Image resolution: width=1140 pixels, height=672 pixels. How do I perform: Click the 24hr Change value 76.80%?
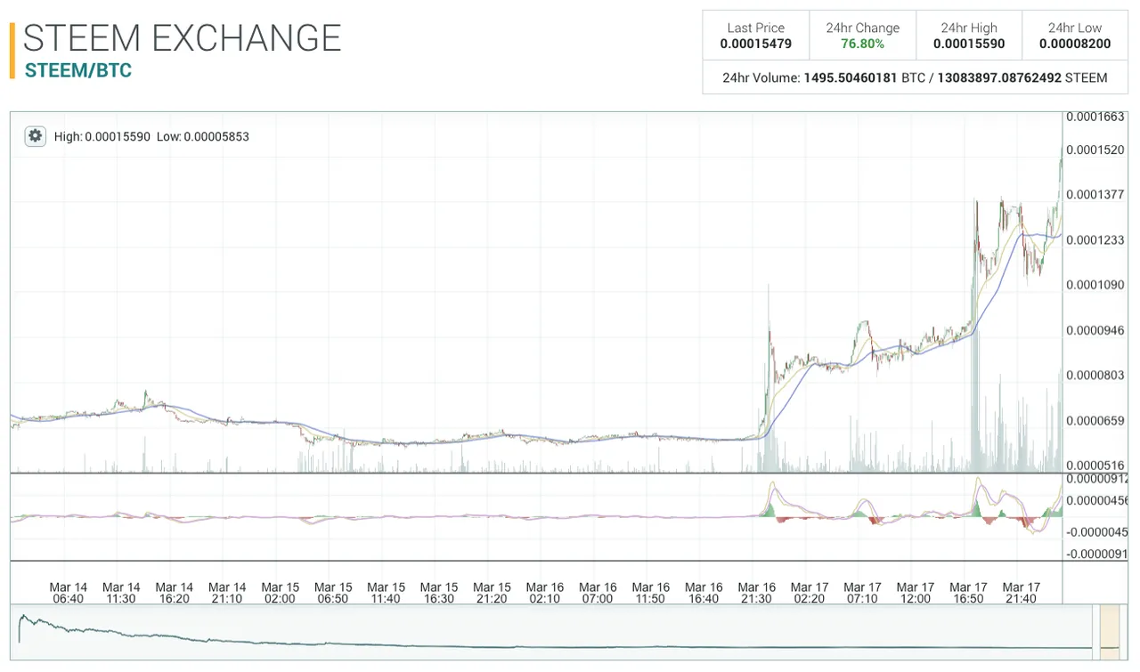(862, 44)
